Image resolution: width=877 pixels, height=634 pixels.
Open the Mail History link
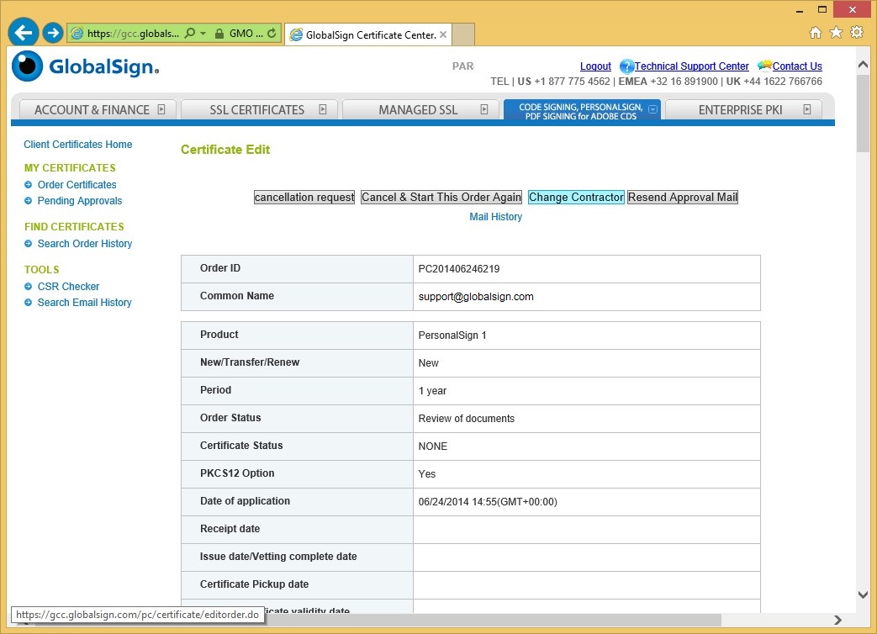[x=495, y=217]
